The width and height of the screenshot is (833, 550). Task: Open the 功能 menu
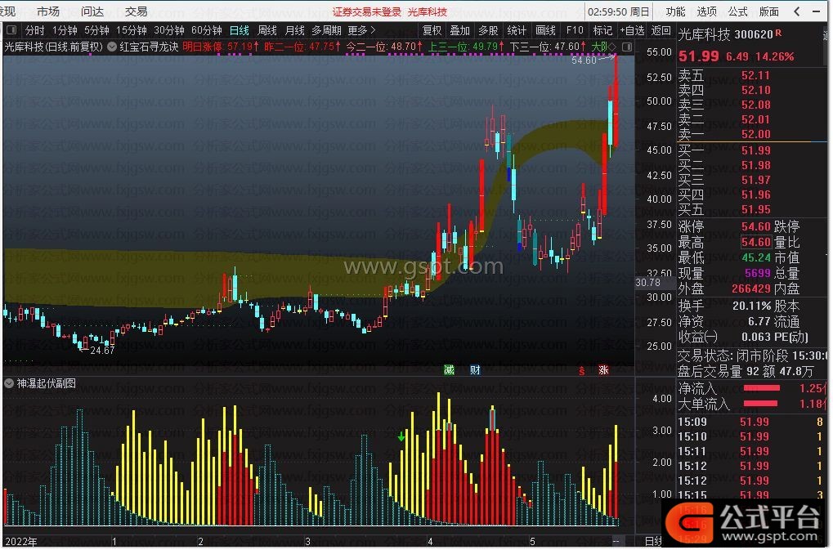pyautogui.click(x=676, y=11)
